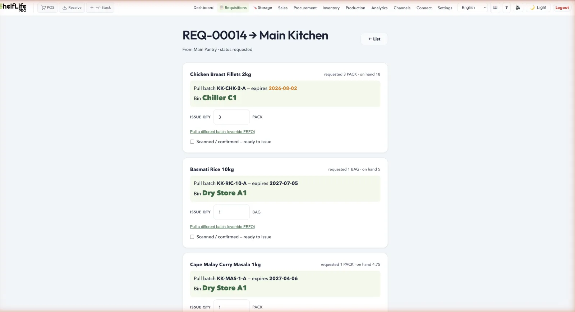
Task: Click expiry date 2027-04-06
Action: tap(284, 279)
